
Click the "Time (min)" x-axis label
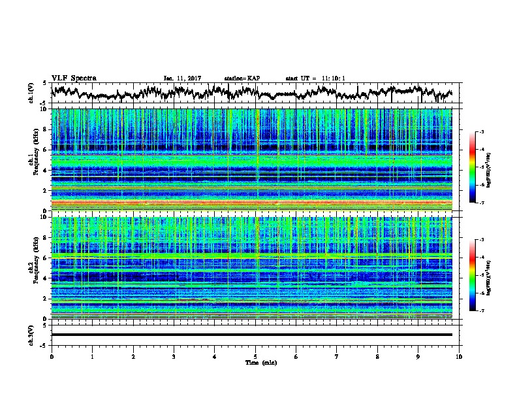tap(261, 363)
